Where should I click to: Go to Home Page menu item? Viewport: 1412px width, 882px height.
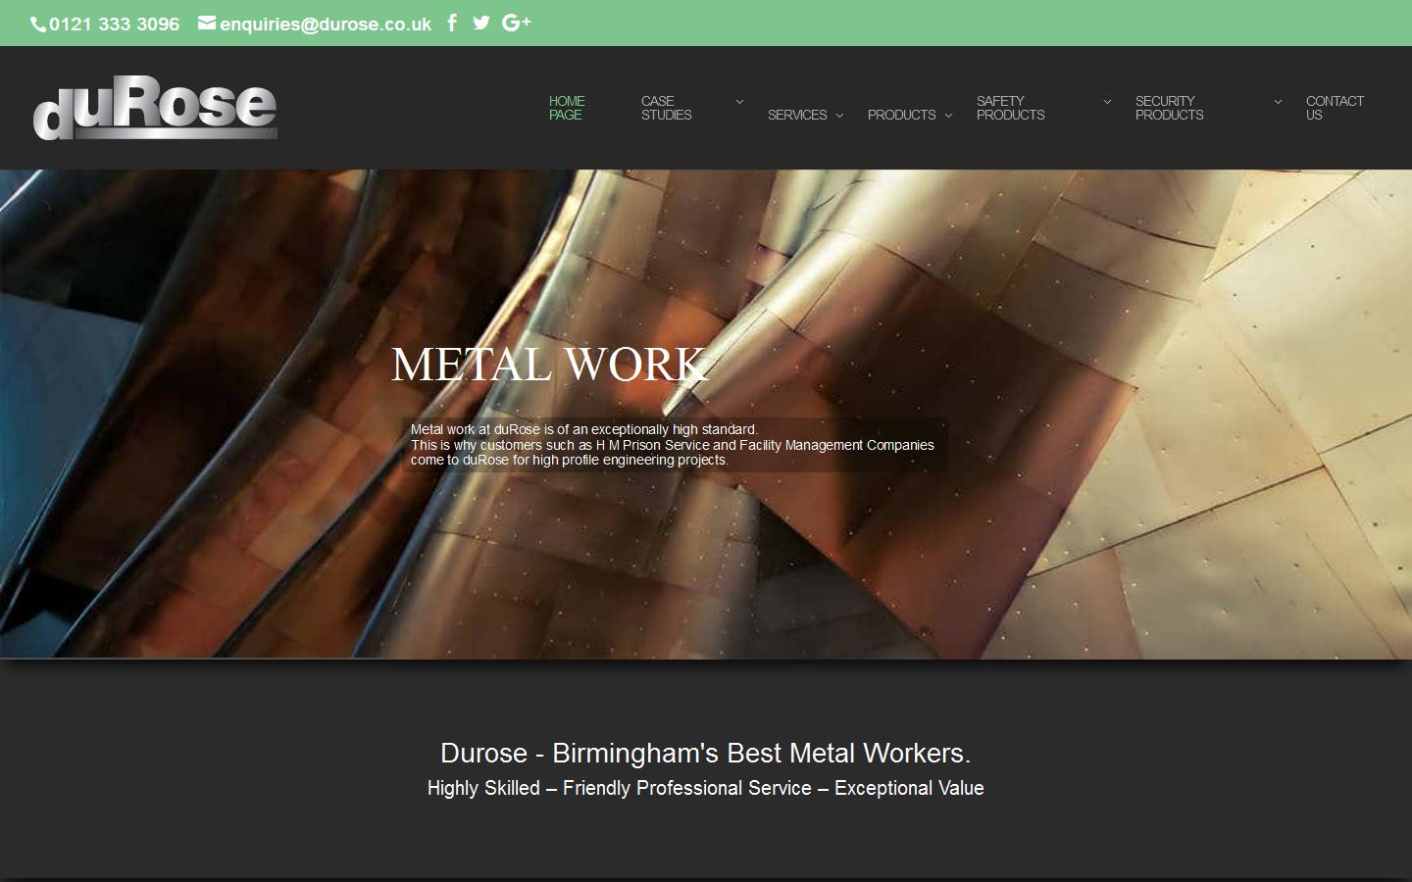click(x=567, y=108)
